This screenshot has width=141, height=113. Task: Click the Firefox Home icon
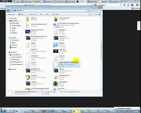click(x=124, y=5)
